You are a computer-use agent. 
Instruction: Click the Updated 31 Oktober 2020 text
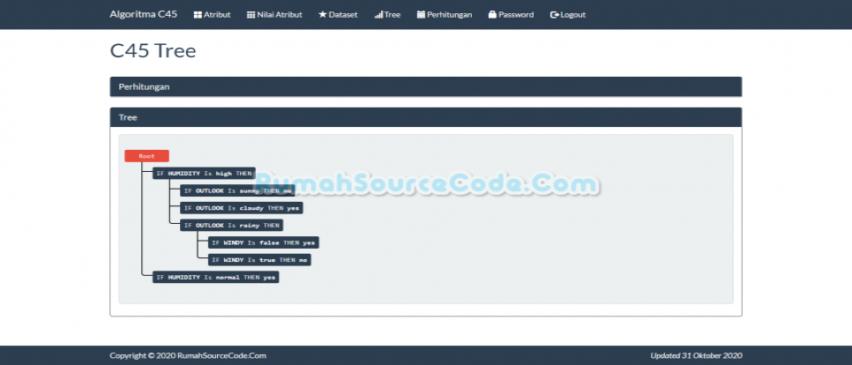click(x=696, y=356)
